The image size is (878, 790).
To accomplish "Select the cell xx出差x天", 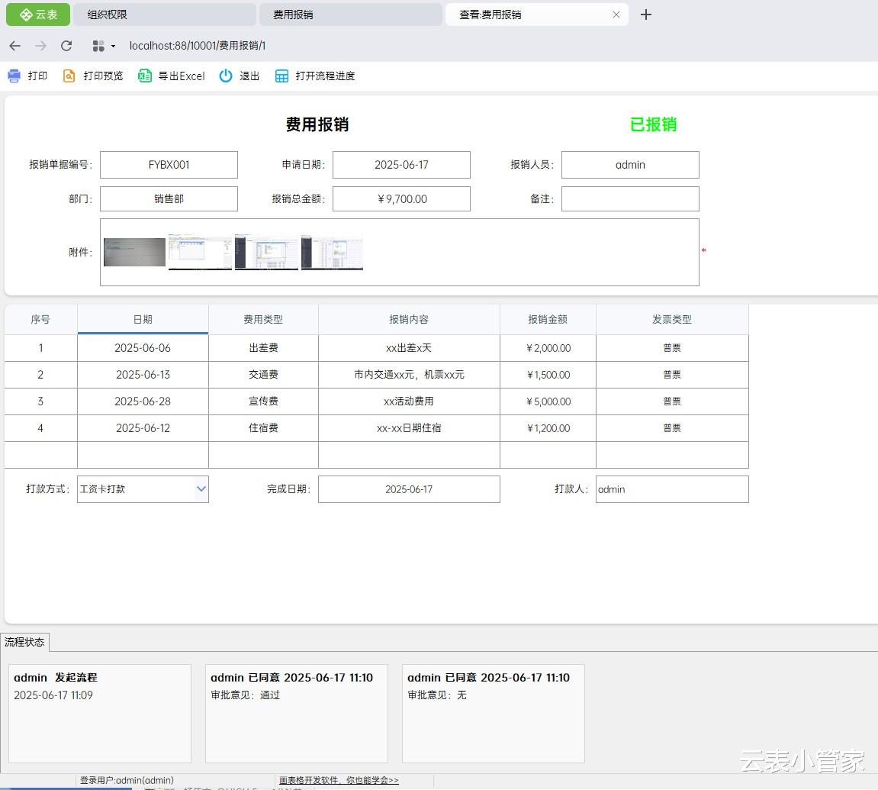I will [x=409, y=348].
